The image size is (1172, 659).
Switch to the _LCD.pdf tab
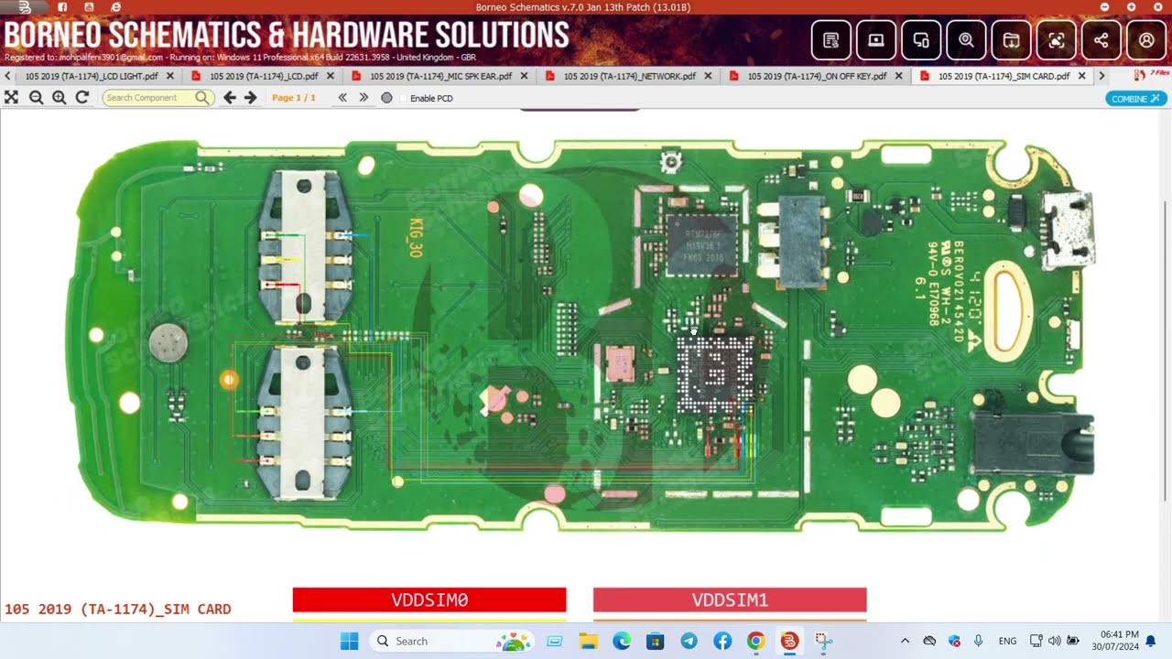pyautogui.click(x=264, y=76)
